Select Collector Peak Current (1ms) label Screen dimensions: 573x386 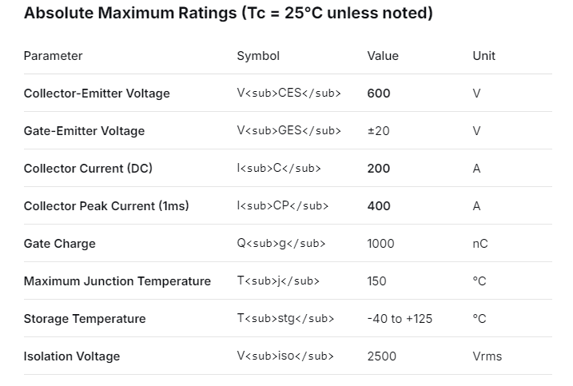pos(106,206)
